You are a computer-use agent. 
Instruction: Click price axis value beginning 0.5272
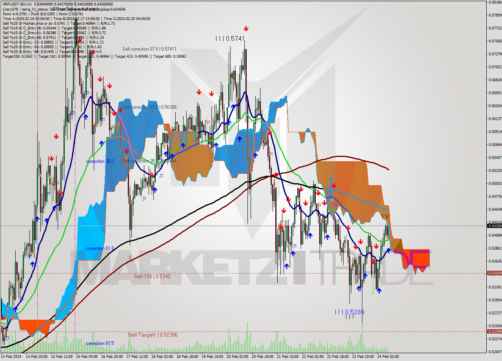(495, 313)
